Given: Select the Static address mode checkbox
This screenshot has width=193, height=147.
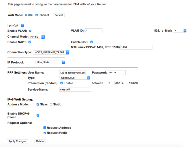Looking at the screenshot, I should click(x=51, y=104).
